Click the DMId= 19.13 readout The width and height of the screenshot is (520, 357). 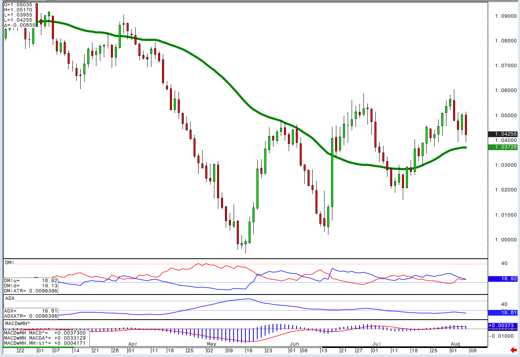click(x=31, y=286)
